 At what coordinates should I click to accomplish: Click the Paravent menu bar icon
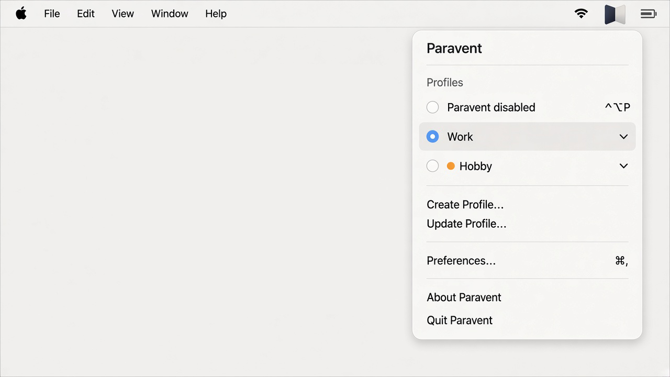tap(615, 14)
